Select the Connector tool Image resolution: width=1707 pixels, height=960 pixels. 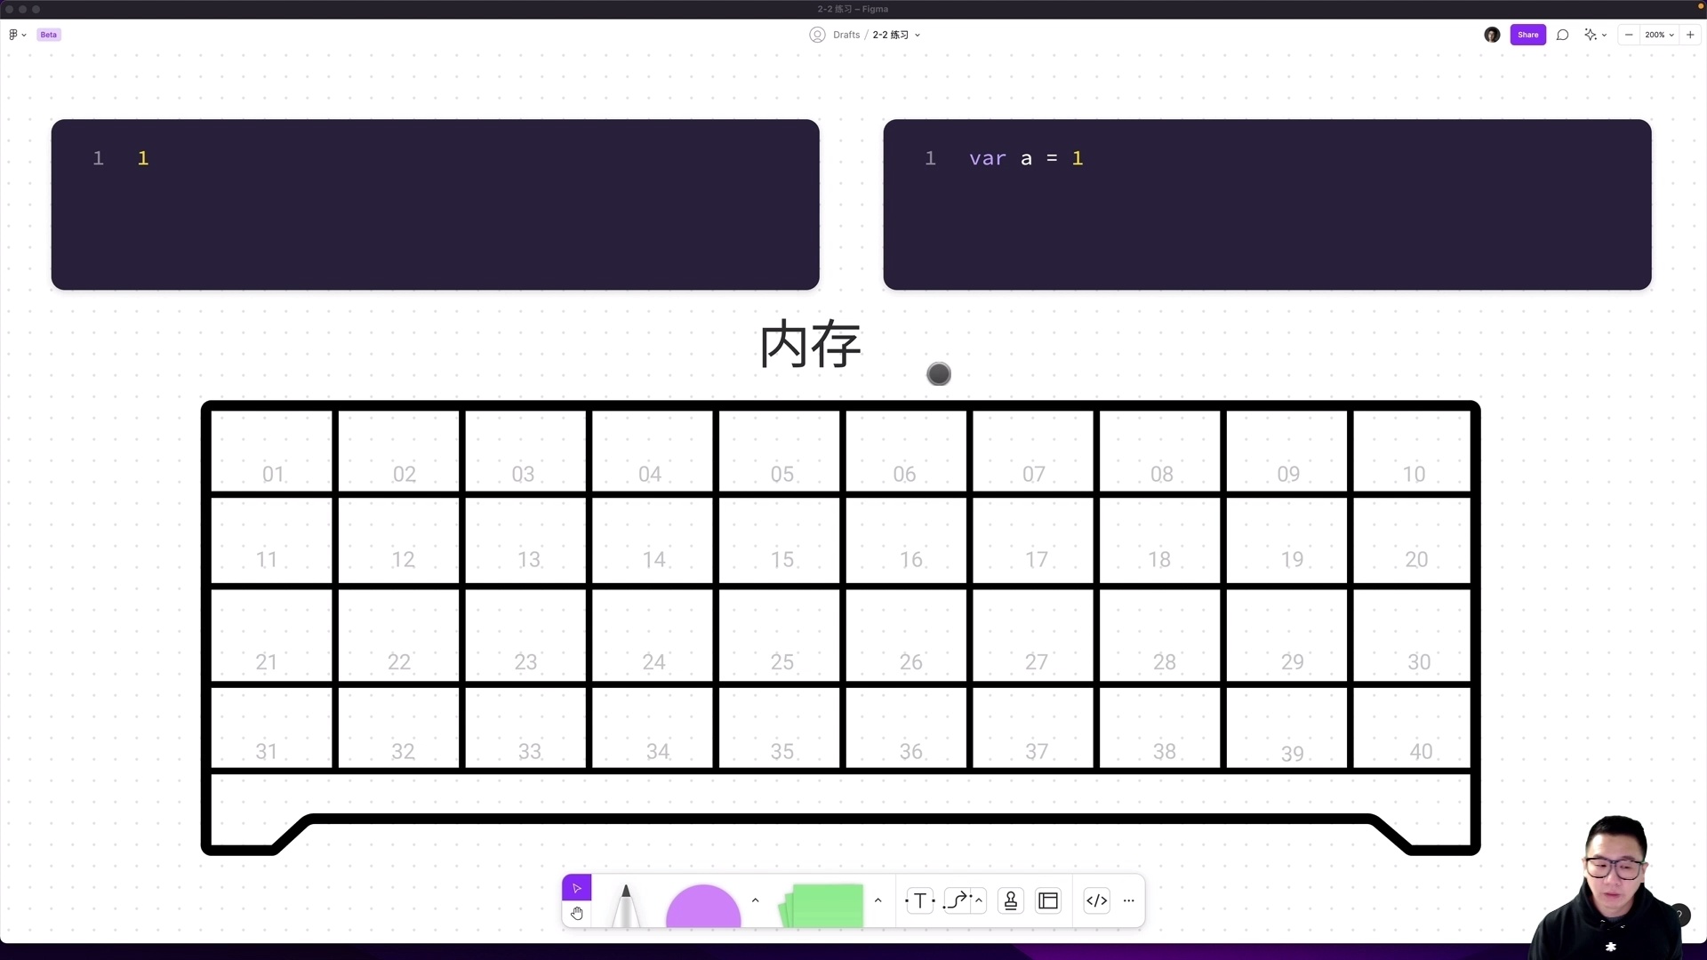957,900
